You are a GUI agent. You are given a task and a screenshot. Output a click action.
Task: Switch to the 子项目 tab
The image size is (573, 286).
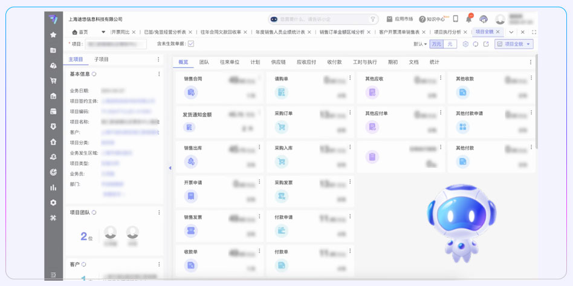coord(102,59)
